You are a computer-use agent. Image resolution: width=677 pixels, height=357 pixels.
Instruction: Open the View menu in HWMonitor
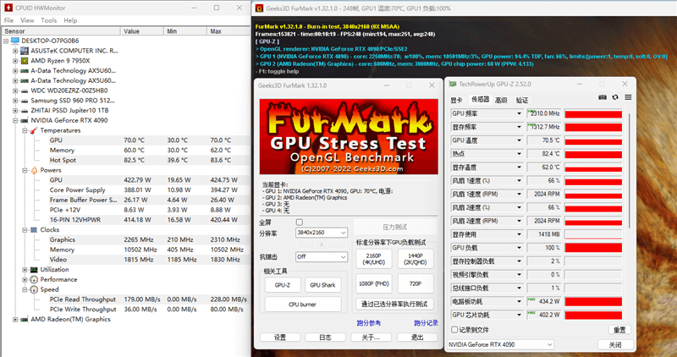click(x=27, y=20)
